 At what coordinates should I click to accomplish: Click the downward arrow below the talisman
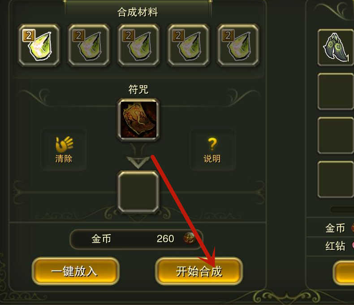point(138,162)
